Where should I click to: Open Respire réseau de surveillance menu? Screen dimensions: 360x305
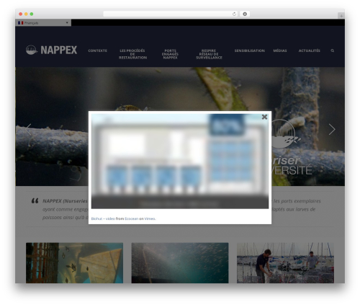(209, 54)
